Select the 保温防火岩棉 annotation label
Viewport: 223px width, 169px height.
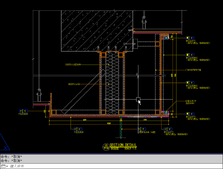74,84
